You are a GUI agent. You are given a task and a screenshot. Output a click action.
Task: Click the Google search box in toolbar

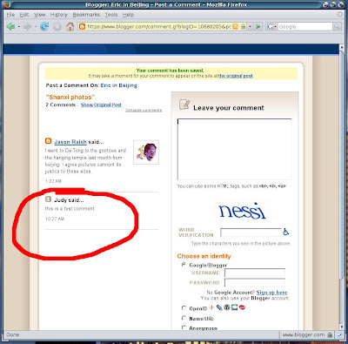click(x=304, y=27)
